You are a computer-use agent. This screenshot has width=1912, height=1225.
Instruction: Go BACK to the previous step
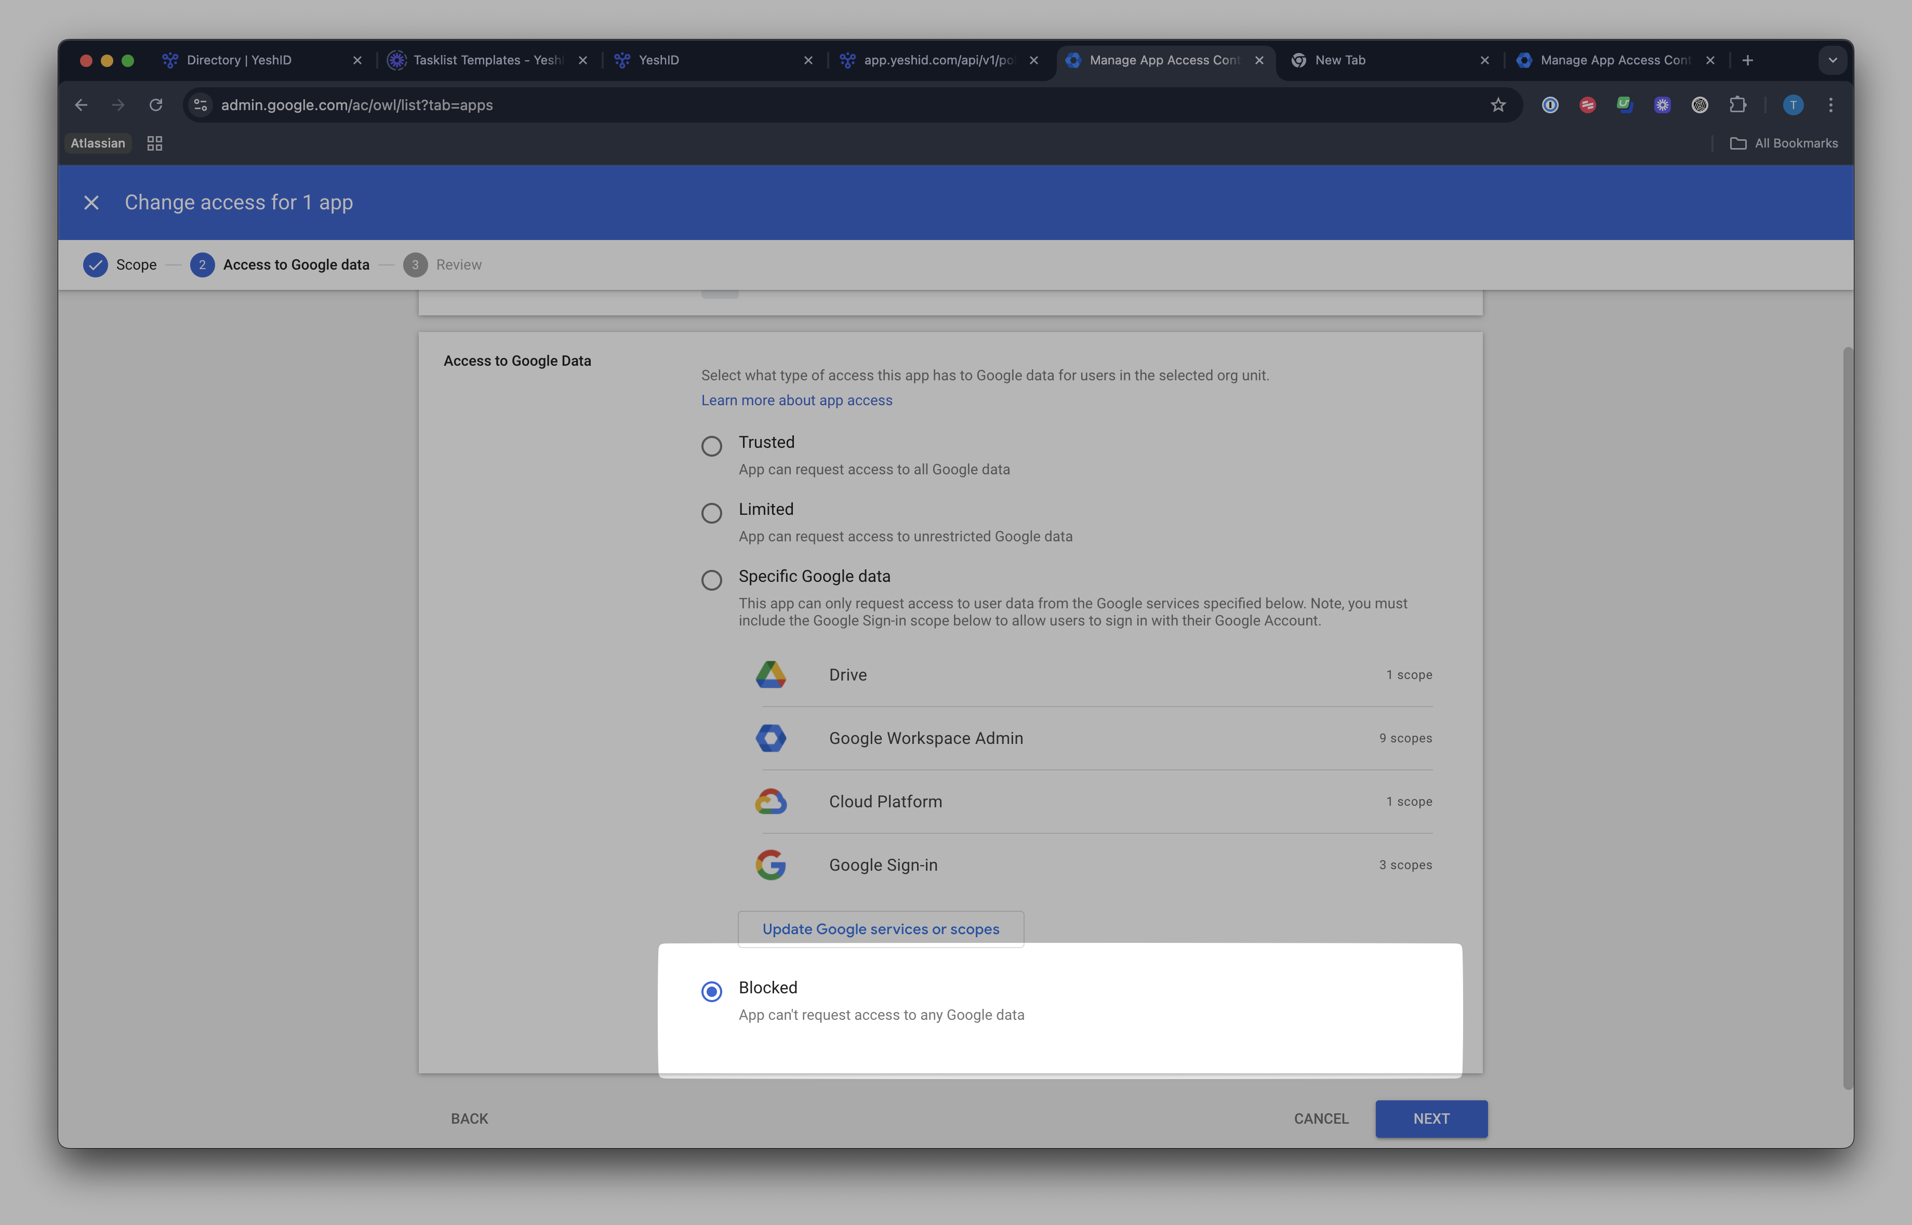[469, 1119]
